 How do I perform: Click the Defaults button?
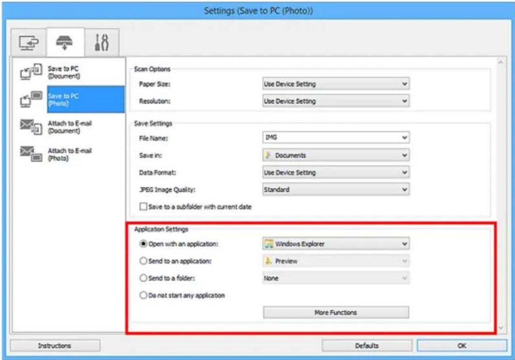[367, 345]
